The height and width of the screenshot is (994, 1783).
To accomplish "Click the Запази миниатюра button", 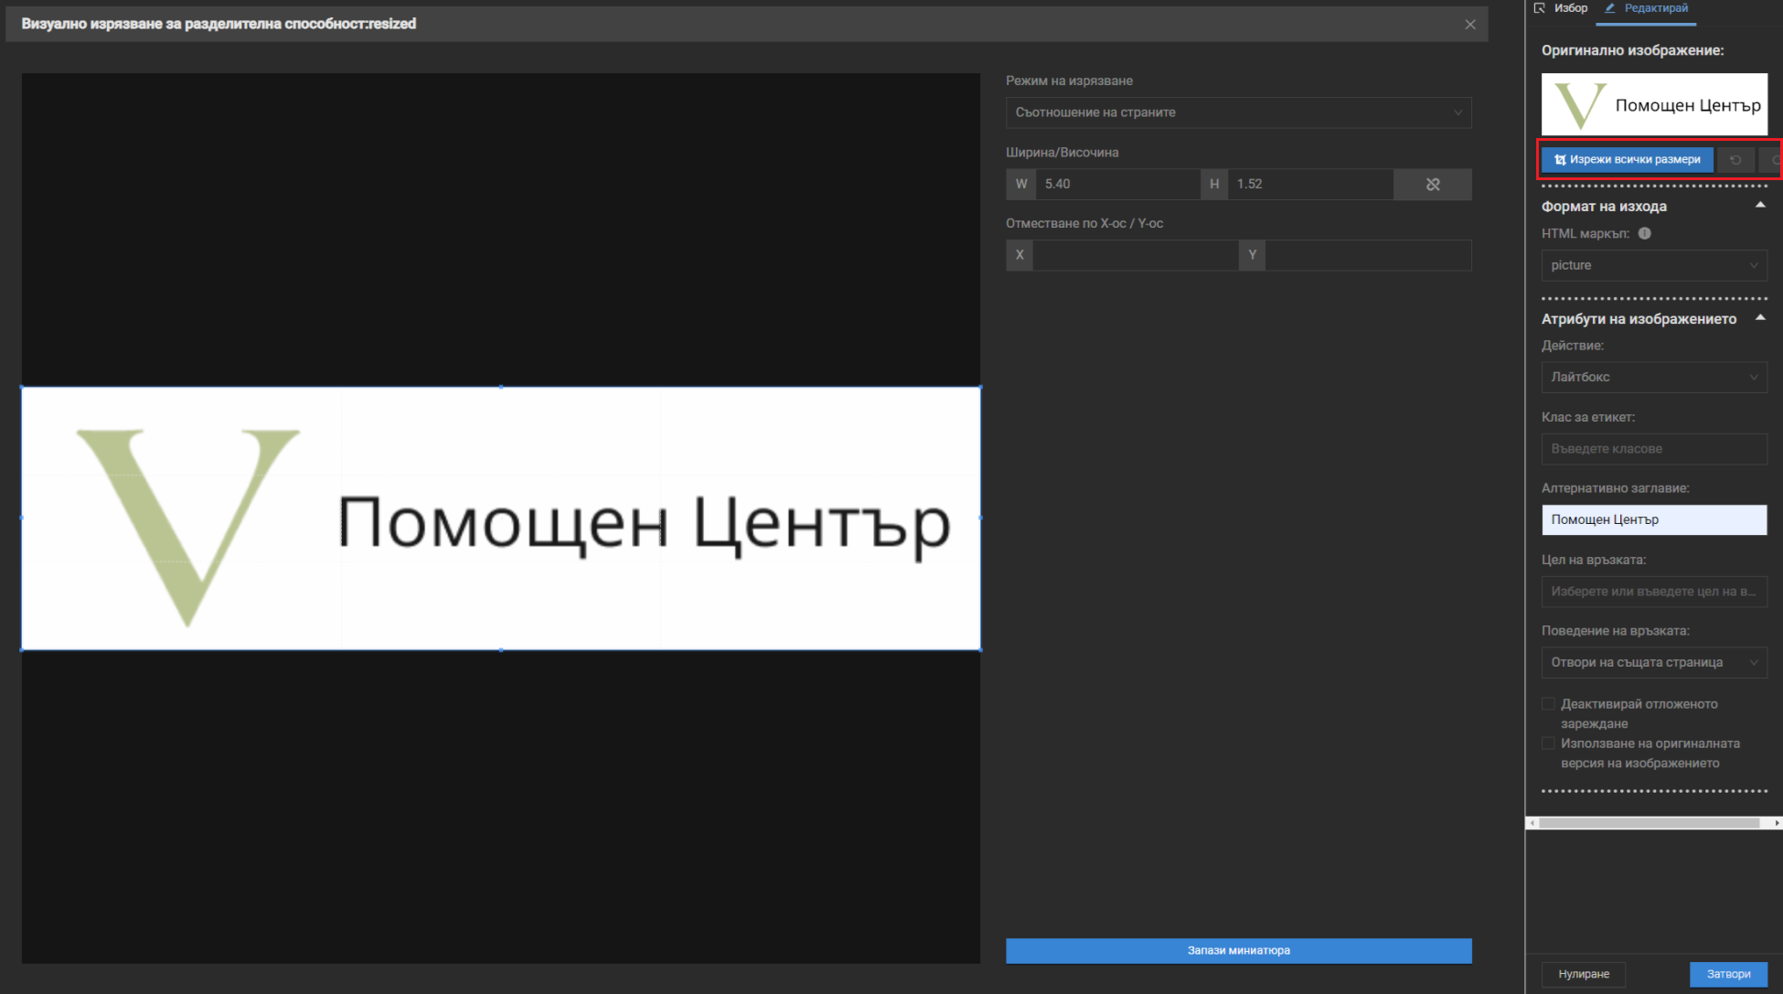I will click(1238, 950).
